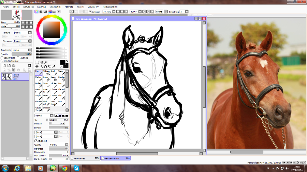Toggle the Layer clip checkbox

(x=18, y=58)
